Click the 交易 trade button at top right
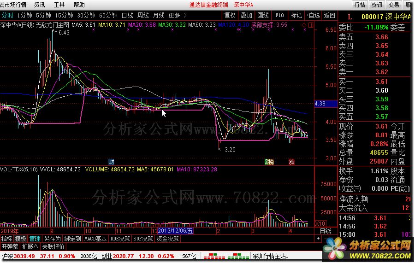Viewport: 415px width, 263px height. click(x=394, y=5)
